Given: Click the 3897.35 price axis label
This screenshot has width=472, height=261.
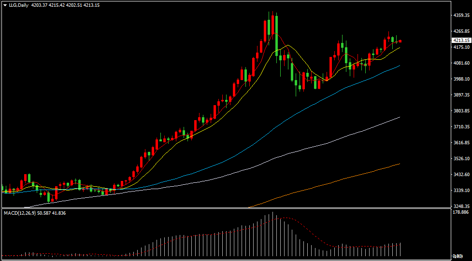Looking at the screenshot, I should 461,95.
